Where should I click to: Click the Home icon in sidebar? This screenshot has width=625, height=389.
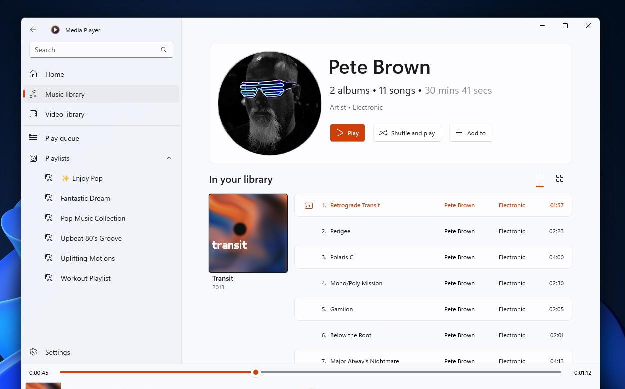pyautogui.click(x=33, y=74)
